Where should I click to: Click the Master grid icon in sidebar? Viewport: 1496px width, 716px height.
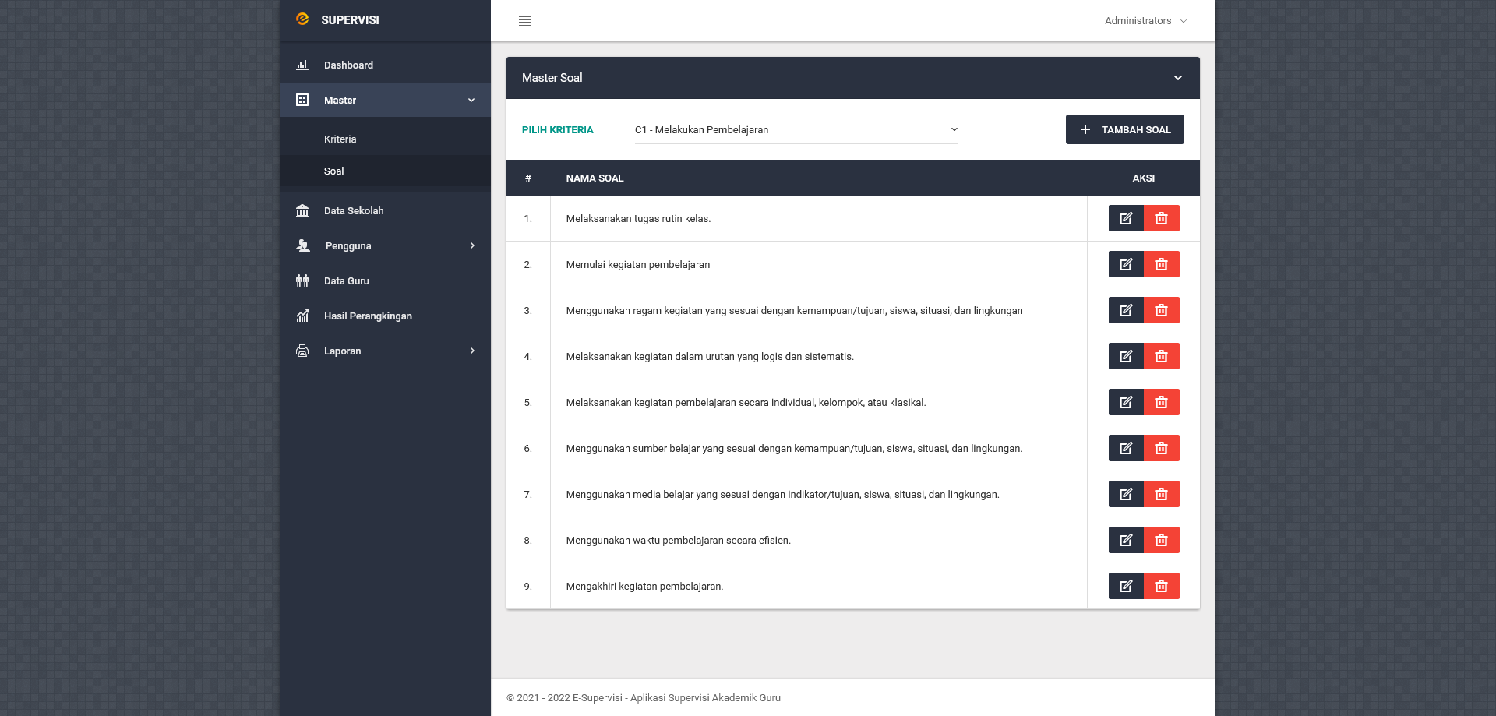(x=302, y=100)
